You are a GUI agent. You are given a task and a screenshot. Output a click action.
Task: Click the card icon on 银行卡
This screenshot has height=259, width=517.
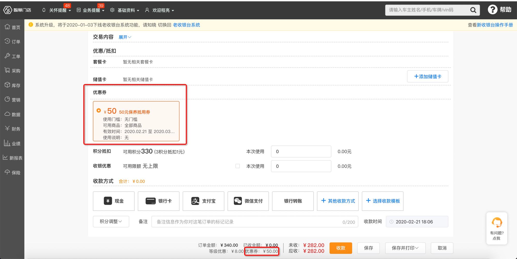click(x=150, y=201)
